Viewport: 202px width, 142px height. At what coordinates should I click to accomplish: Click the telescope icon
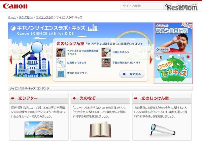[163, 130]
